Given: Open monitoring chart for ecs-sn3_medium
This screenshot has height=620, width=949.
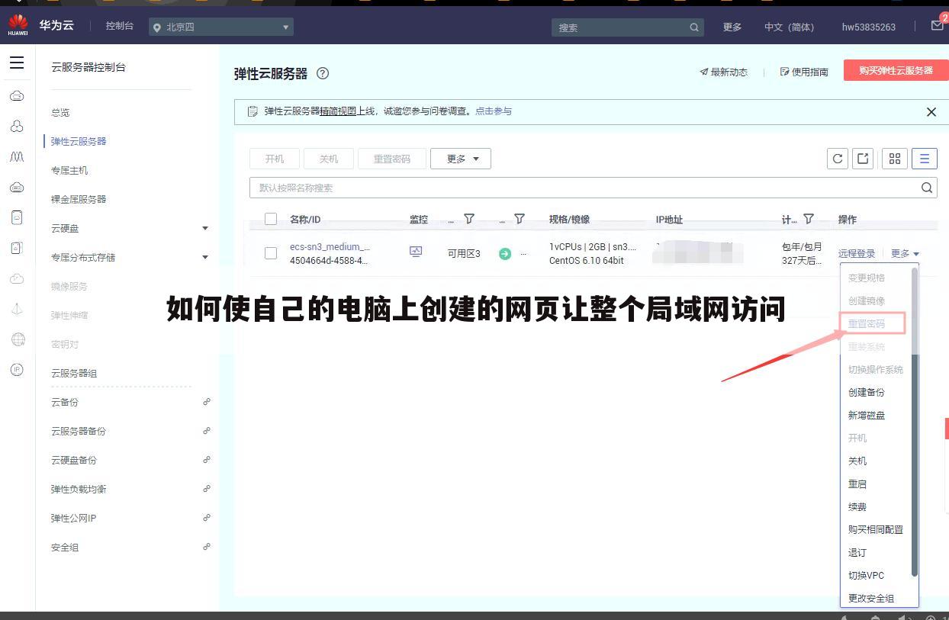Looking at the screenshot, I should click(x=416, y=252).
